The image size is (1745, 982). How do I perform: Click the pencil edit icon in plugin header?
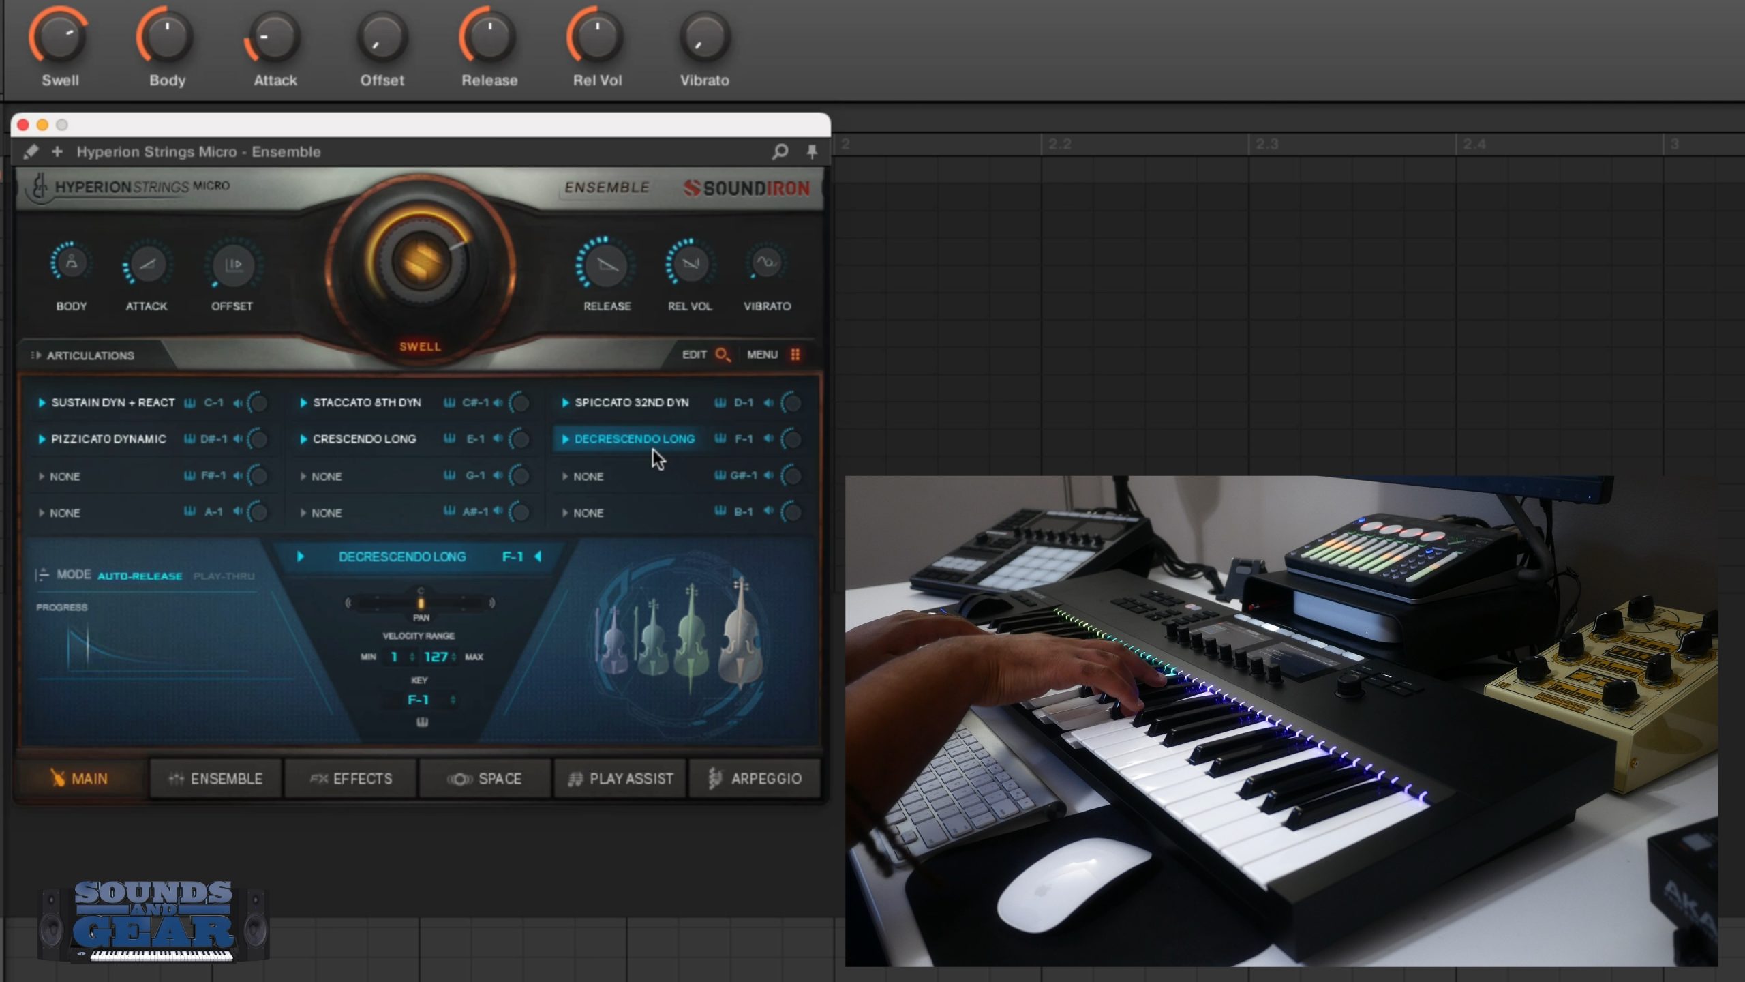click(31, 151)
